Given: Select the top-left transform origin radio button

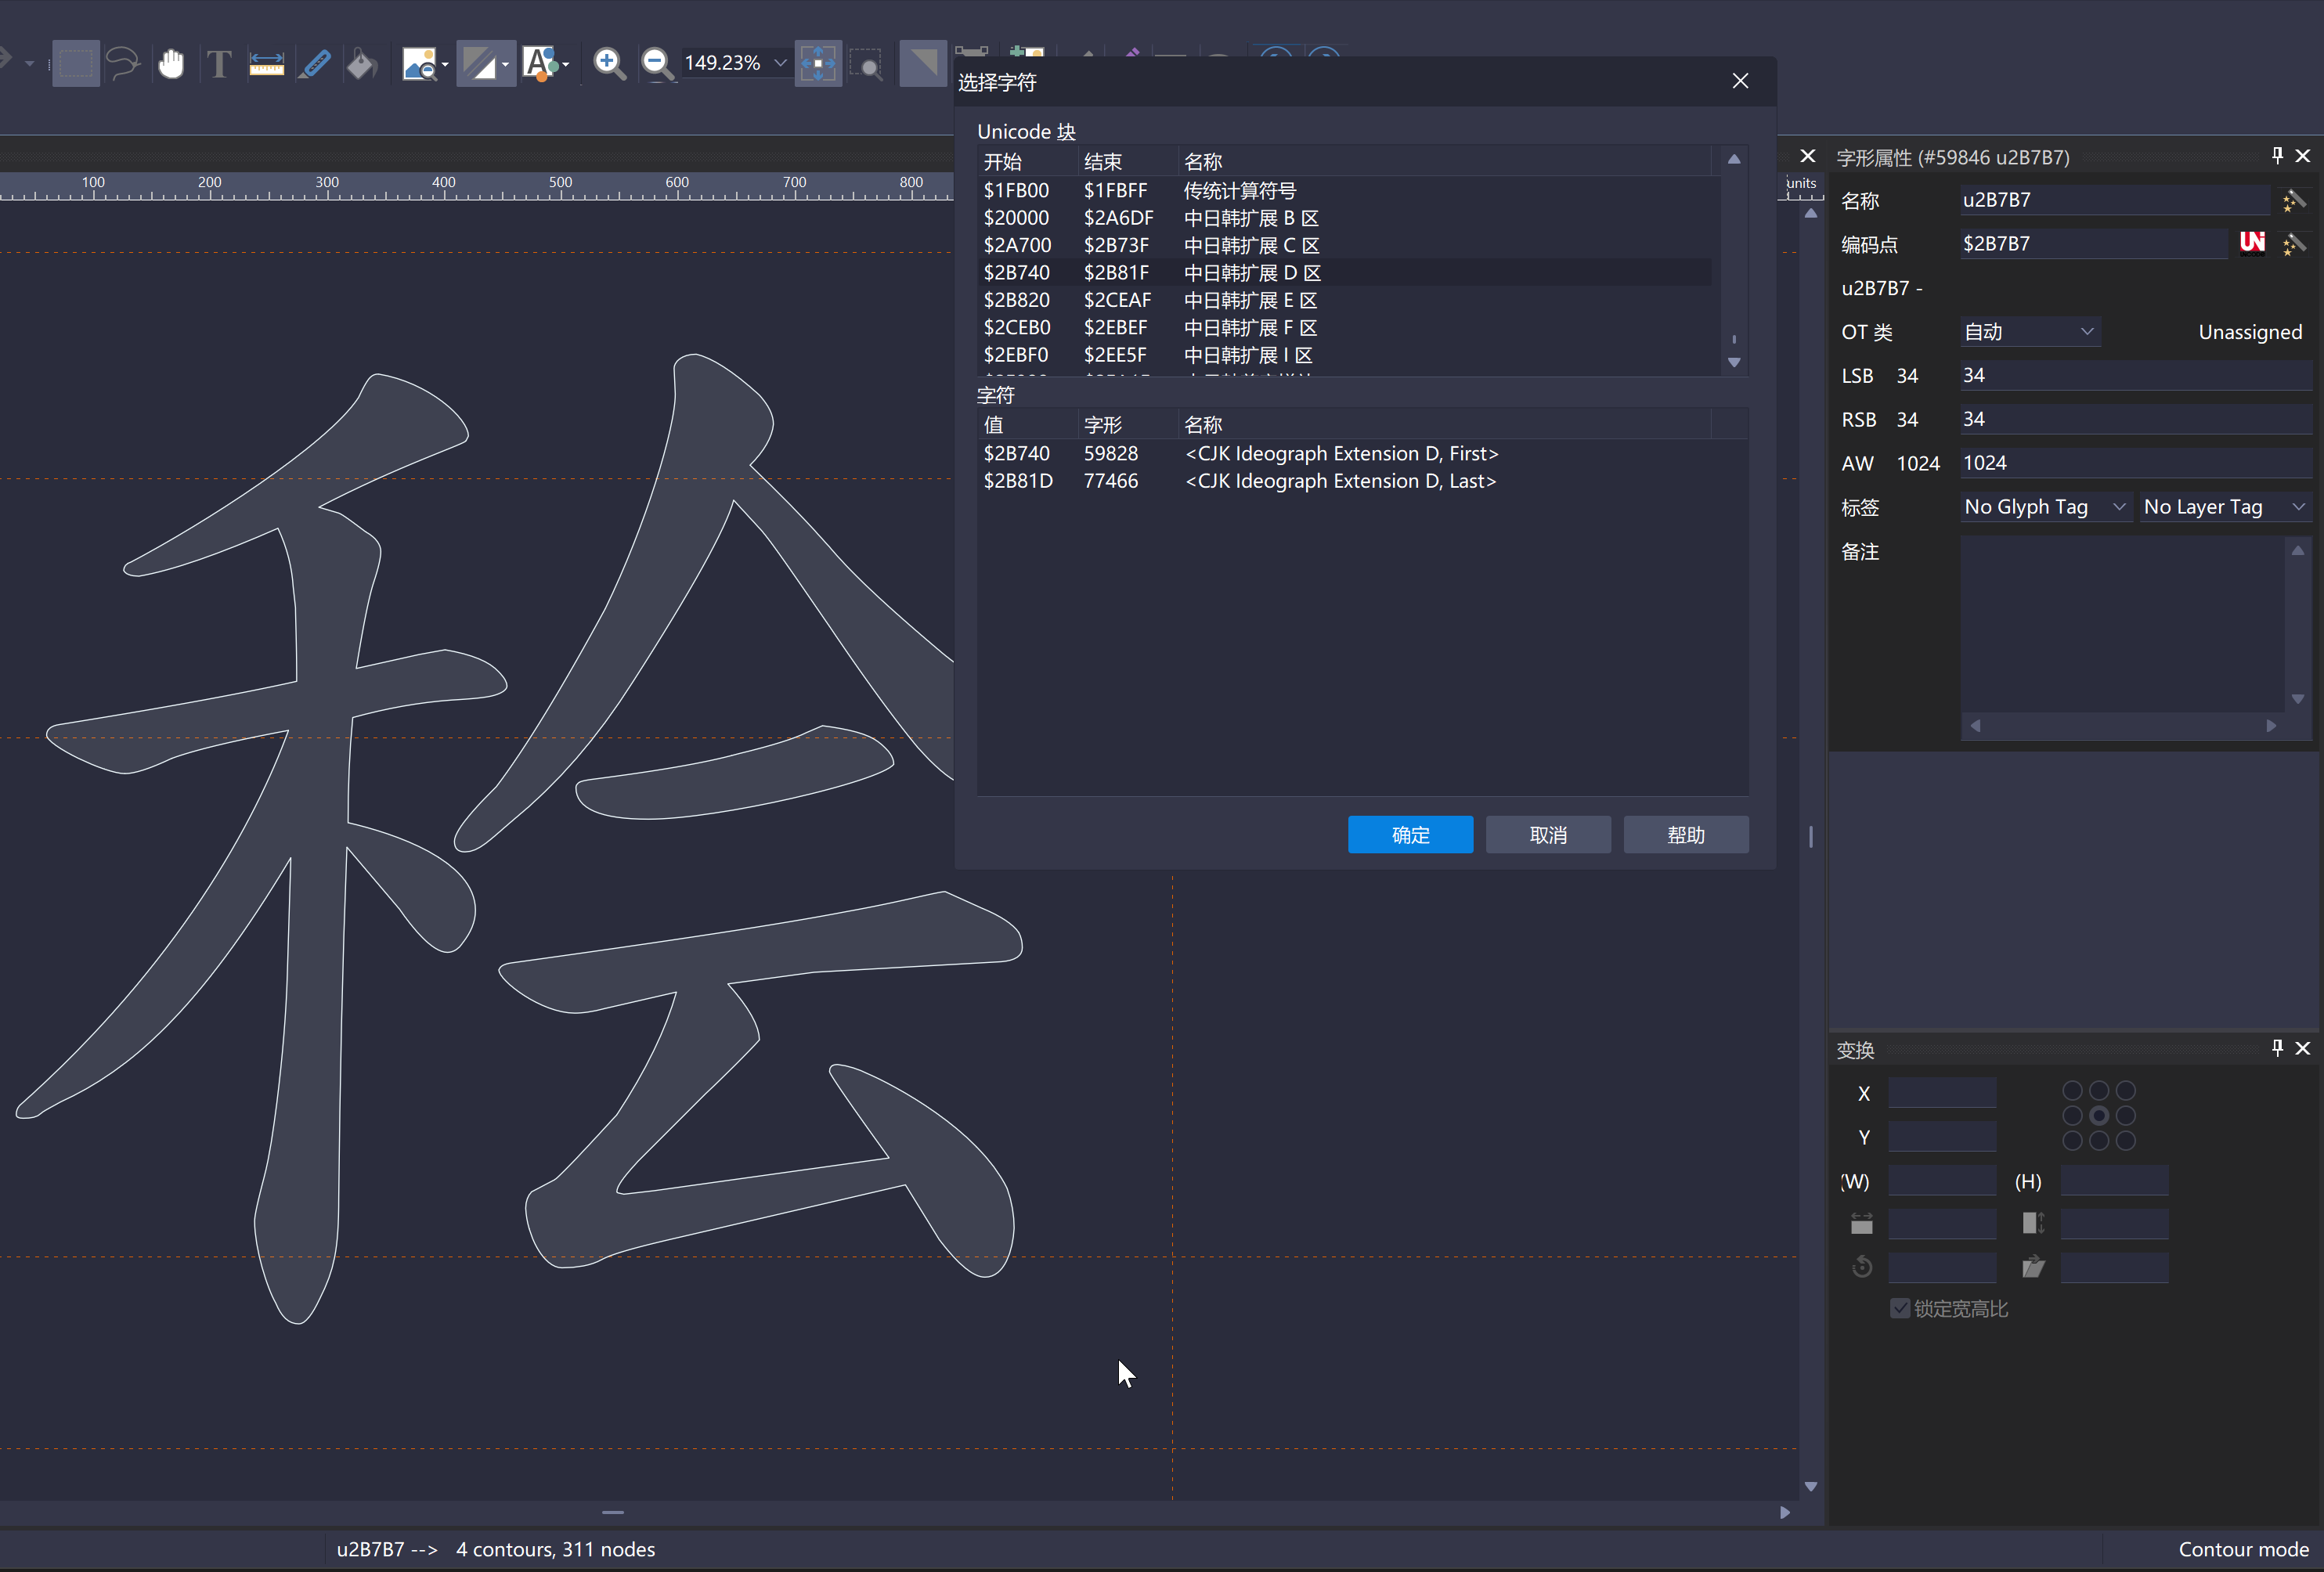Looking at the screenshot, I should 2072,1090.
